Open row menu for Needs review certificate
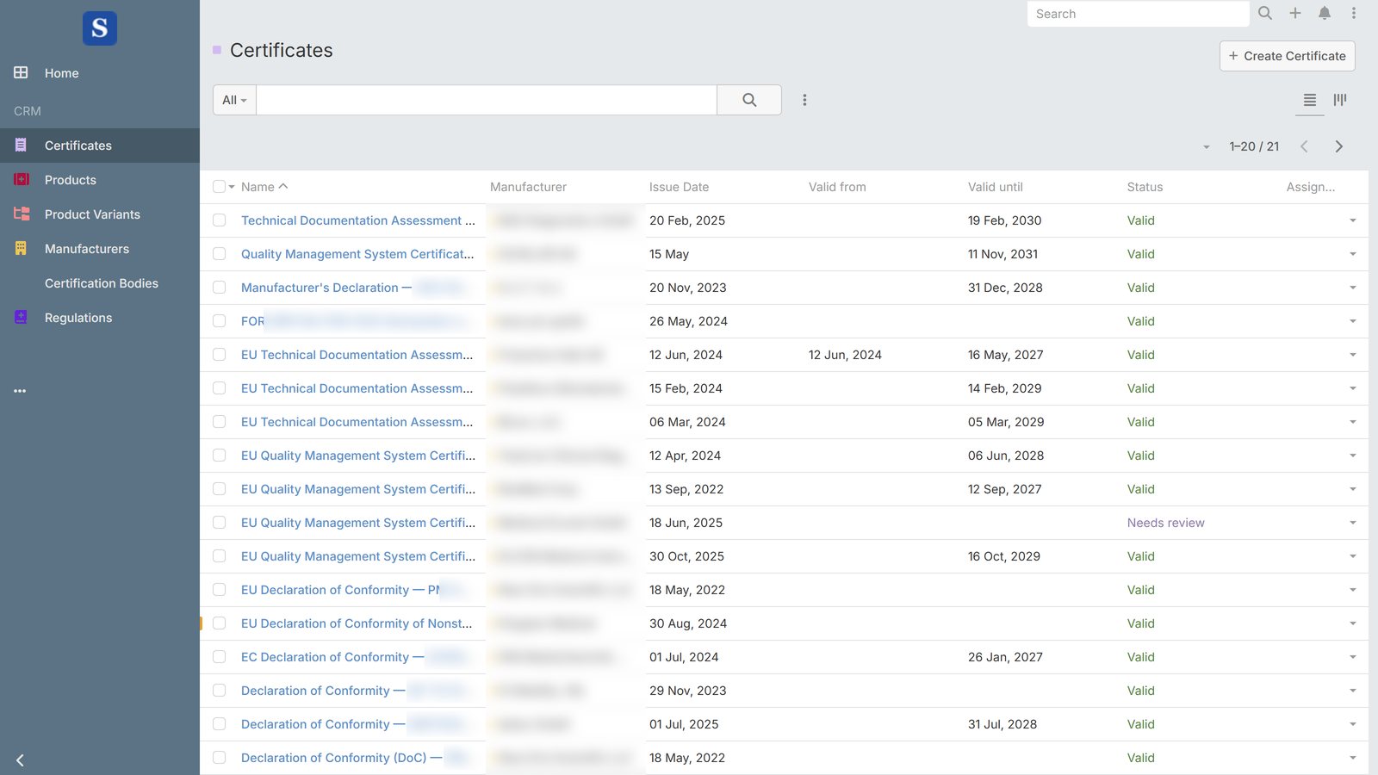 1353,523
